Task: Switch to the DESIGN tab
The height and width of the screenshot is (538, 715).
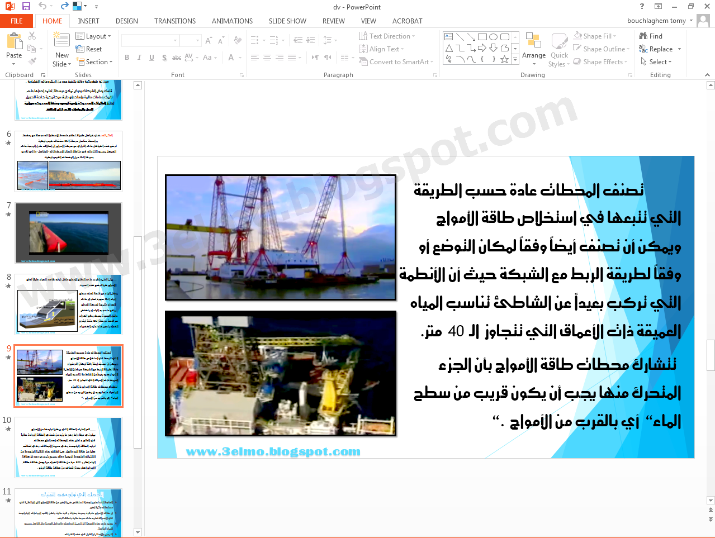Action: 127,21
